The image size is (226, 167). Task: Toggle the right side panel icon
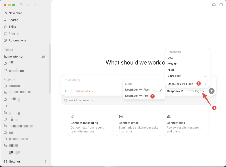pos(221,5)
